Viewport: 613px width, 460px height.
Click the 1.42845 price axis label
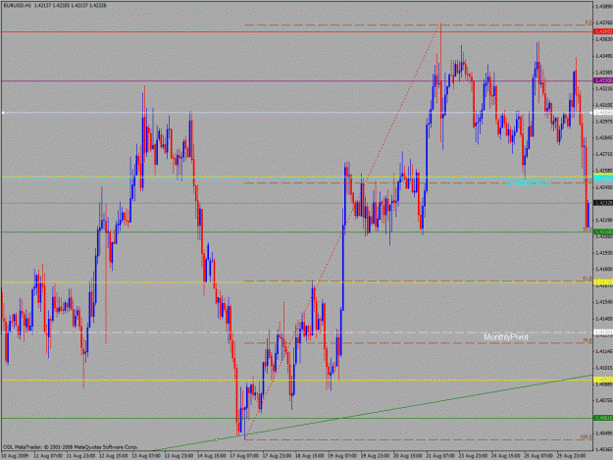[604, 137]
